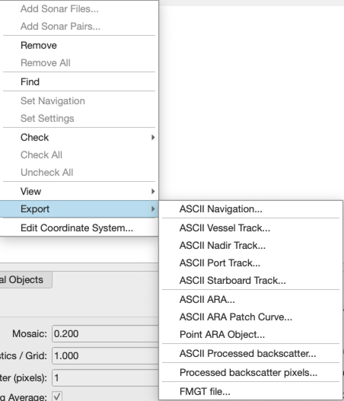Expand the Check submenu arrow
Image resolution: width=344 pixels, height=401 pixels.
click(x=153, y=137)
